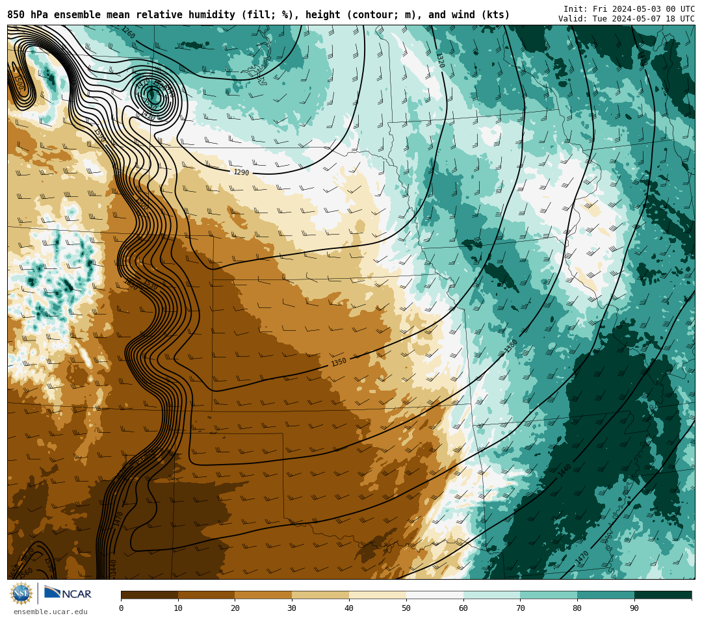Click the colorbar tick label 90
Screen dimensions: 702x620
tap(634, 608)
